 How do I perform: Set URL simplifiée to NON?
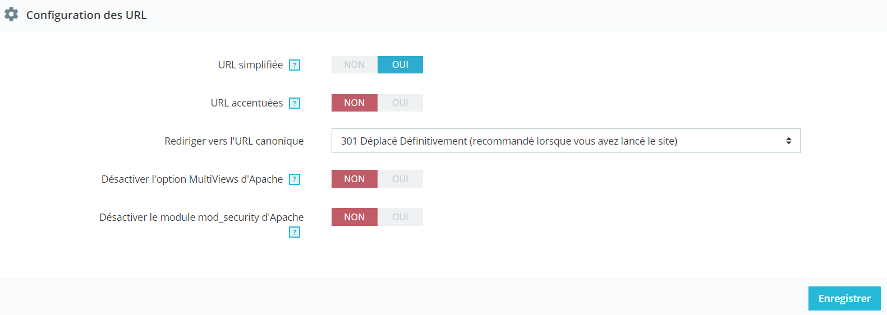tap(355, 64)
